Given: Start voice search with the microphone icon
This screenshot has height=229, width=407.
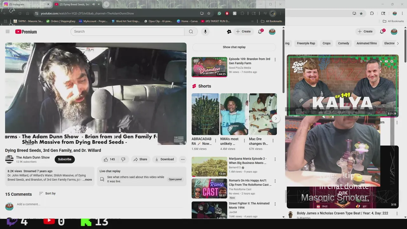Looking at the screenshot, I should pos(205,31).
